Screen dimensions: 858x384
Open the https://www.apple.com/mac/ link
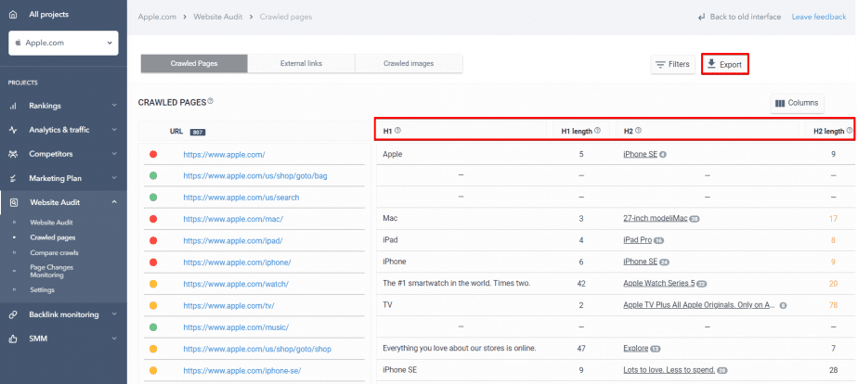[233, 219]
